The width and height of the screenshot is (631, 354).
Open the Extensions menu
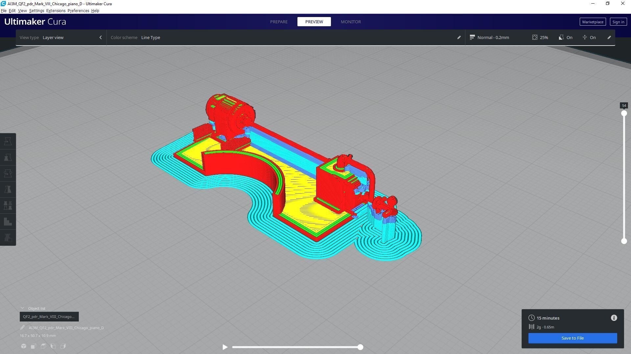pos(56,11)
